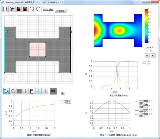The width and height of the screenshot is (160, 139).
Task: Click the blue hide link below toolbar
Action: click(63, 93)
